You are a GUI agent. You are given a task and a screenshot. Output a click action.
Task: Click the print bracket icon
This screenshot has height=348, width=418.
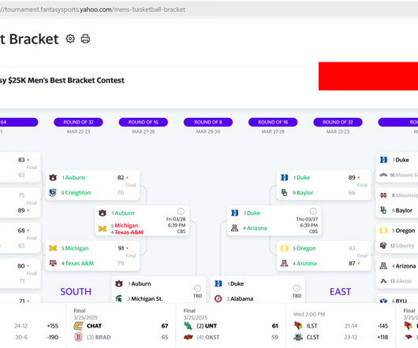click(x=85, y=39)
